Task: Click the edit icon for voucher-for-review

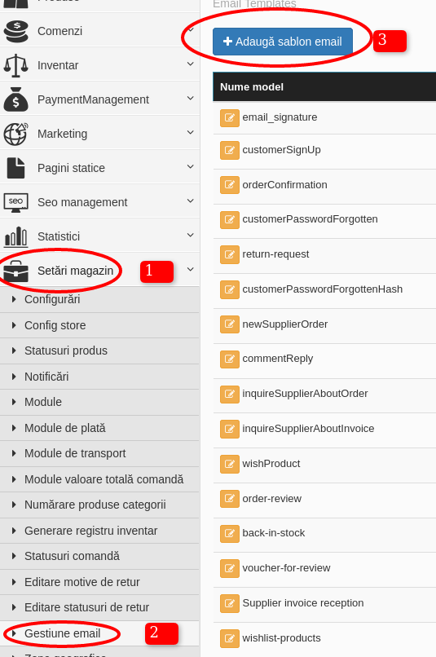Action: tap(230, 569)
